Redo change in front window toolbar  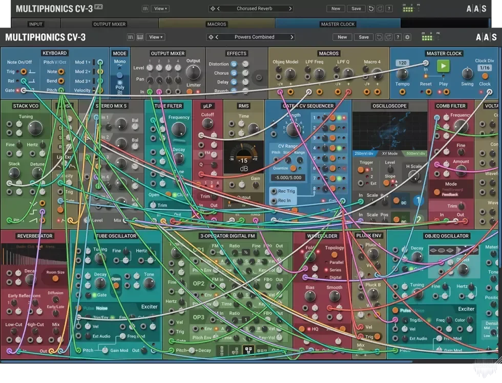point(388,37)
